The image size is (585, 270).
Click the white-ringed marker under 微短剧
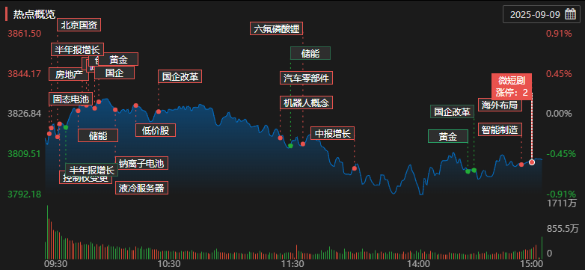(532, 162)
